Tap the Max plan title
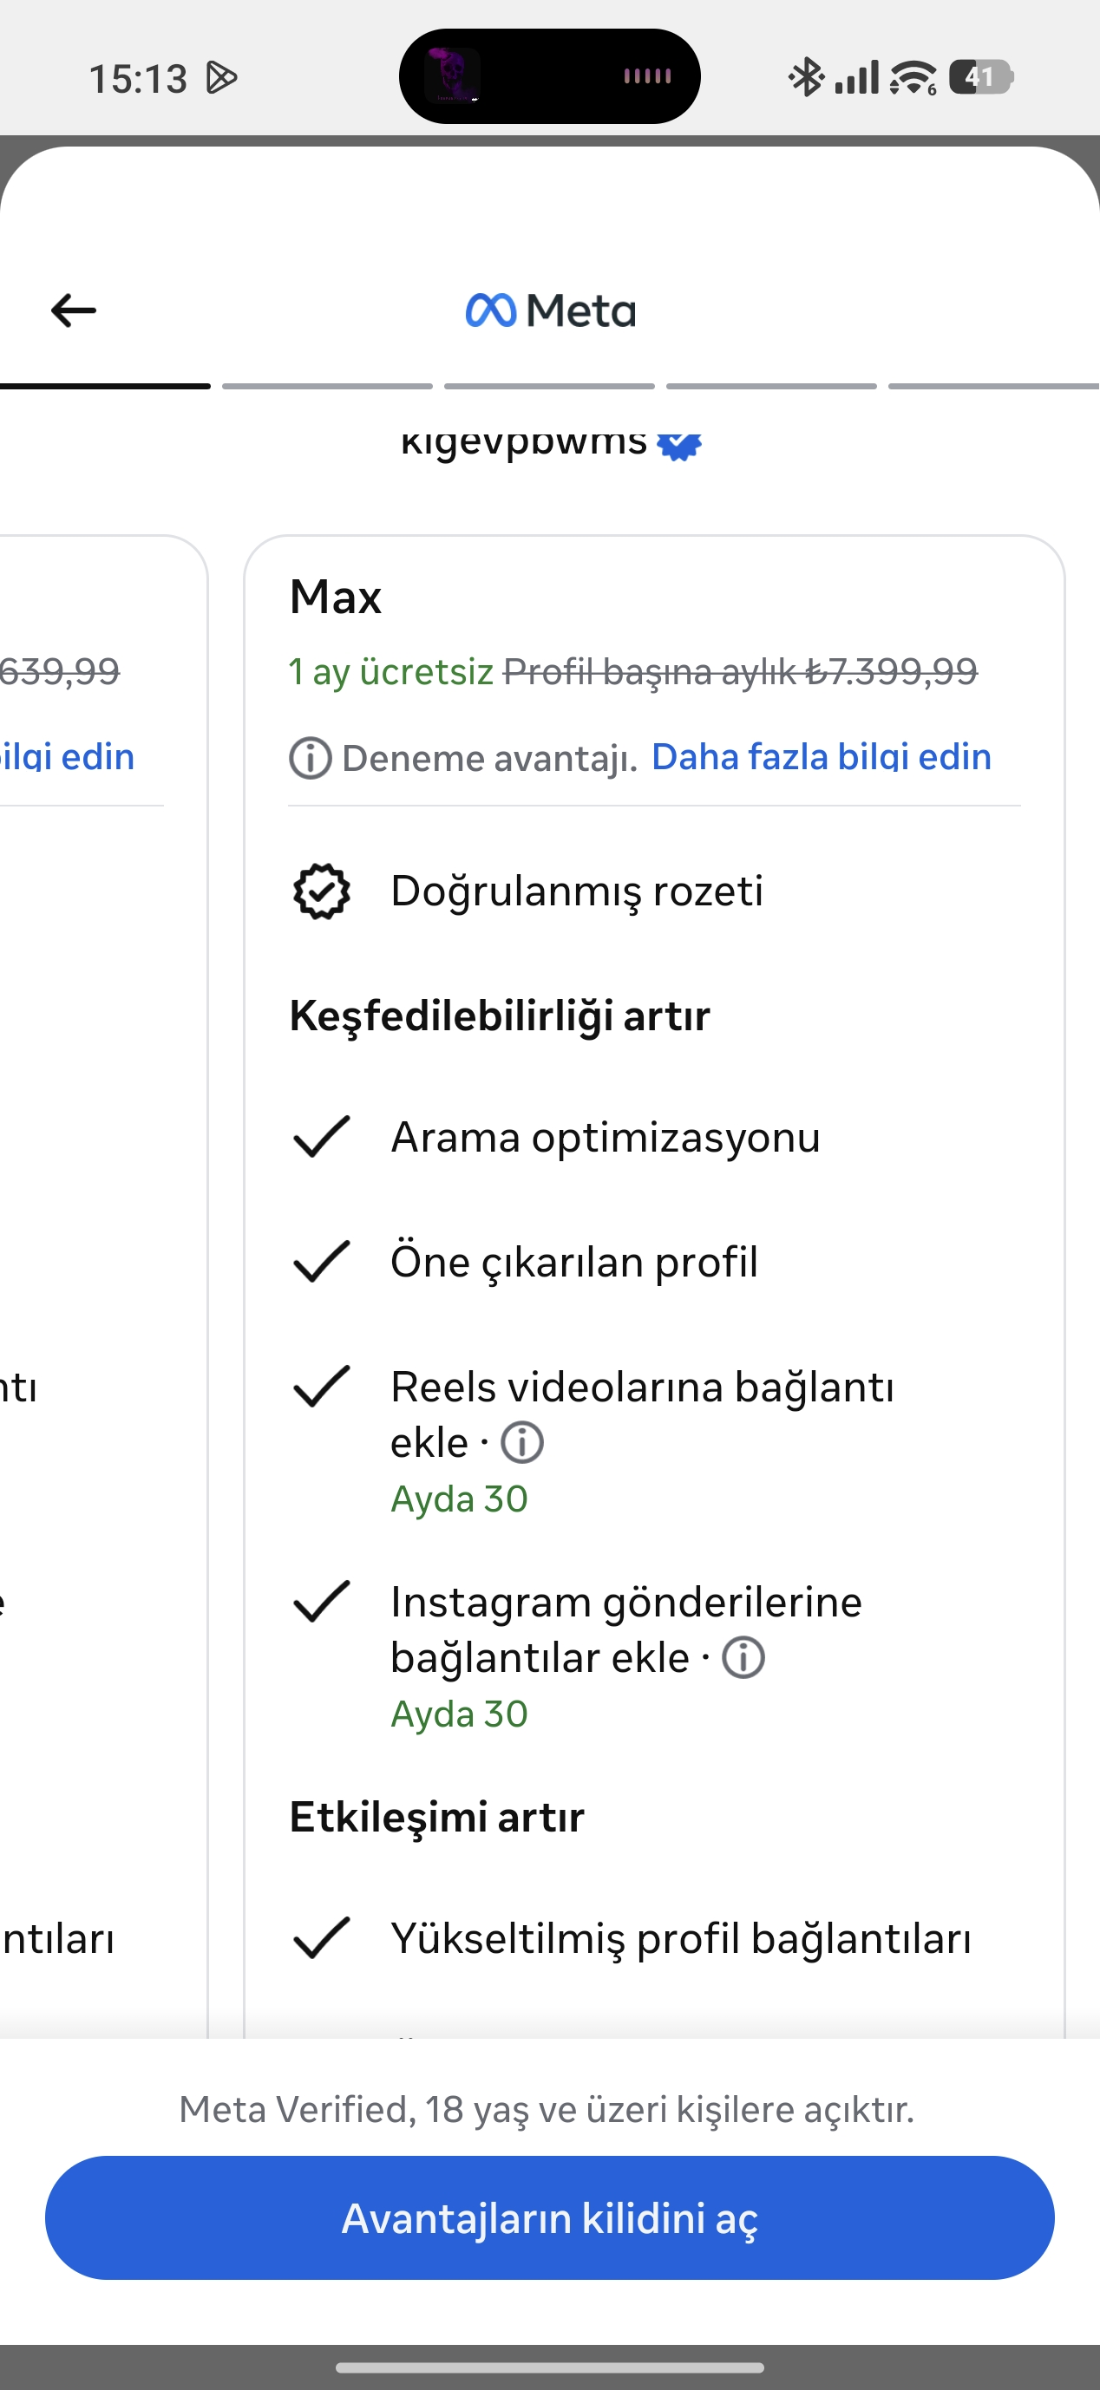The height and width of the screenshot is (2390, 1100). tap(335, 597)
